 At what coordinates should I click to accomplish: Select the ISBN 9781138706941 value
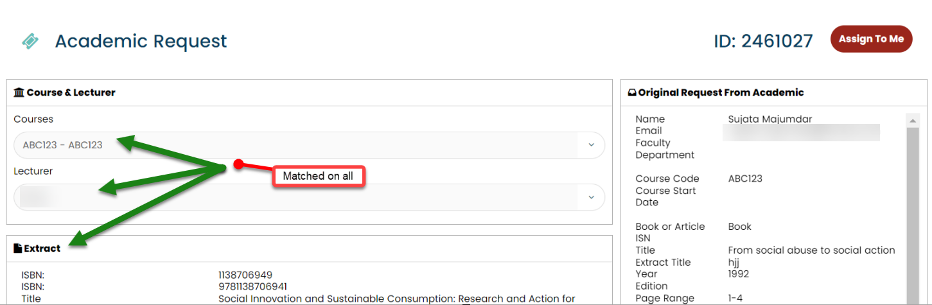[252, 286]
